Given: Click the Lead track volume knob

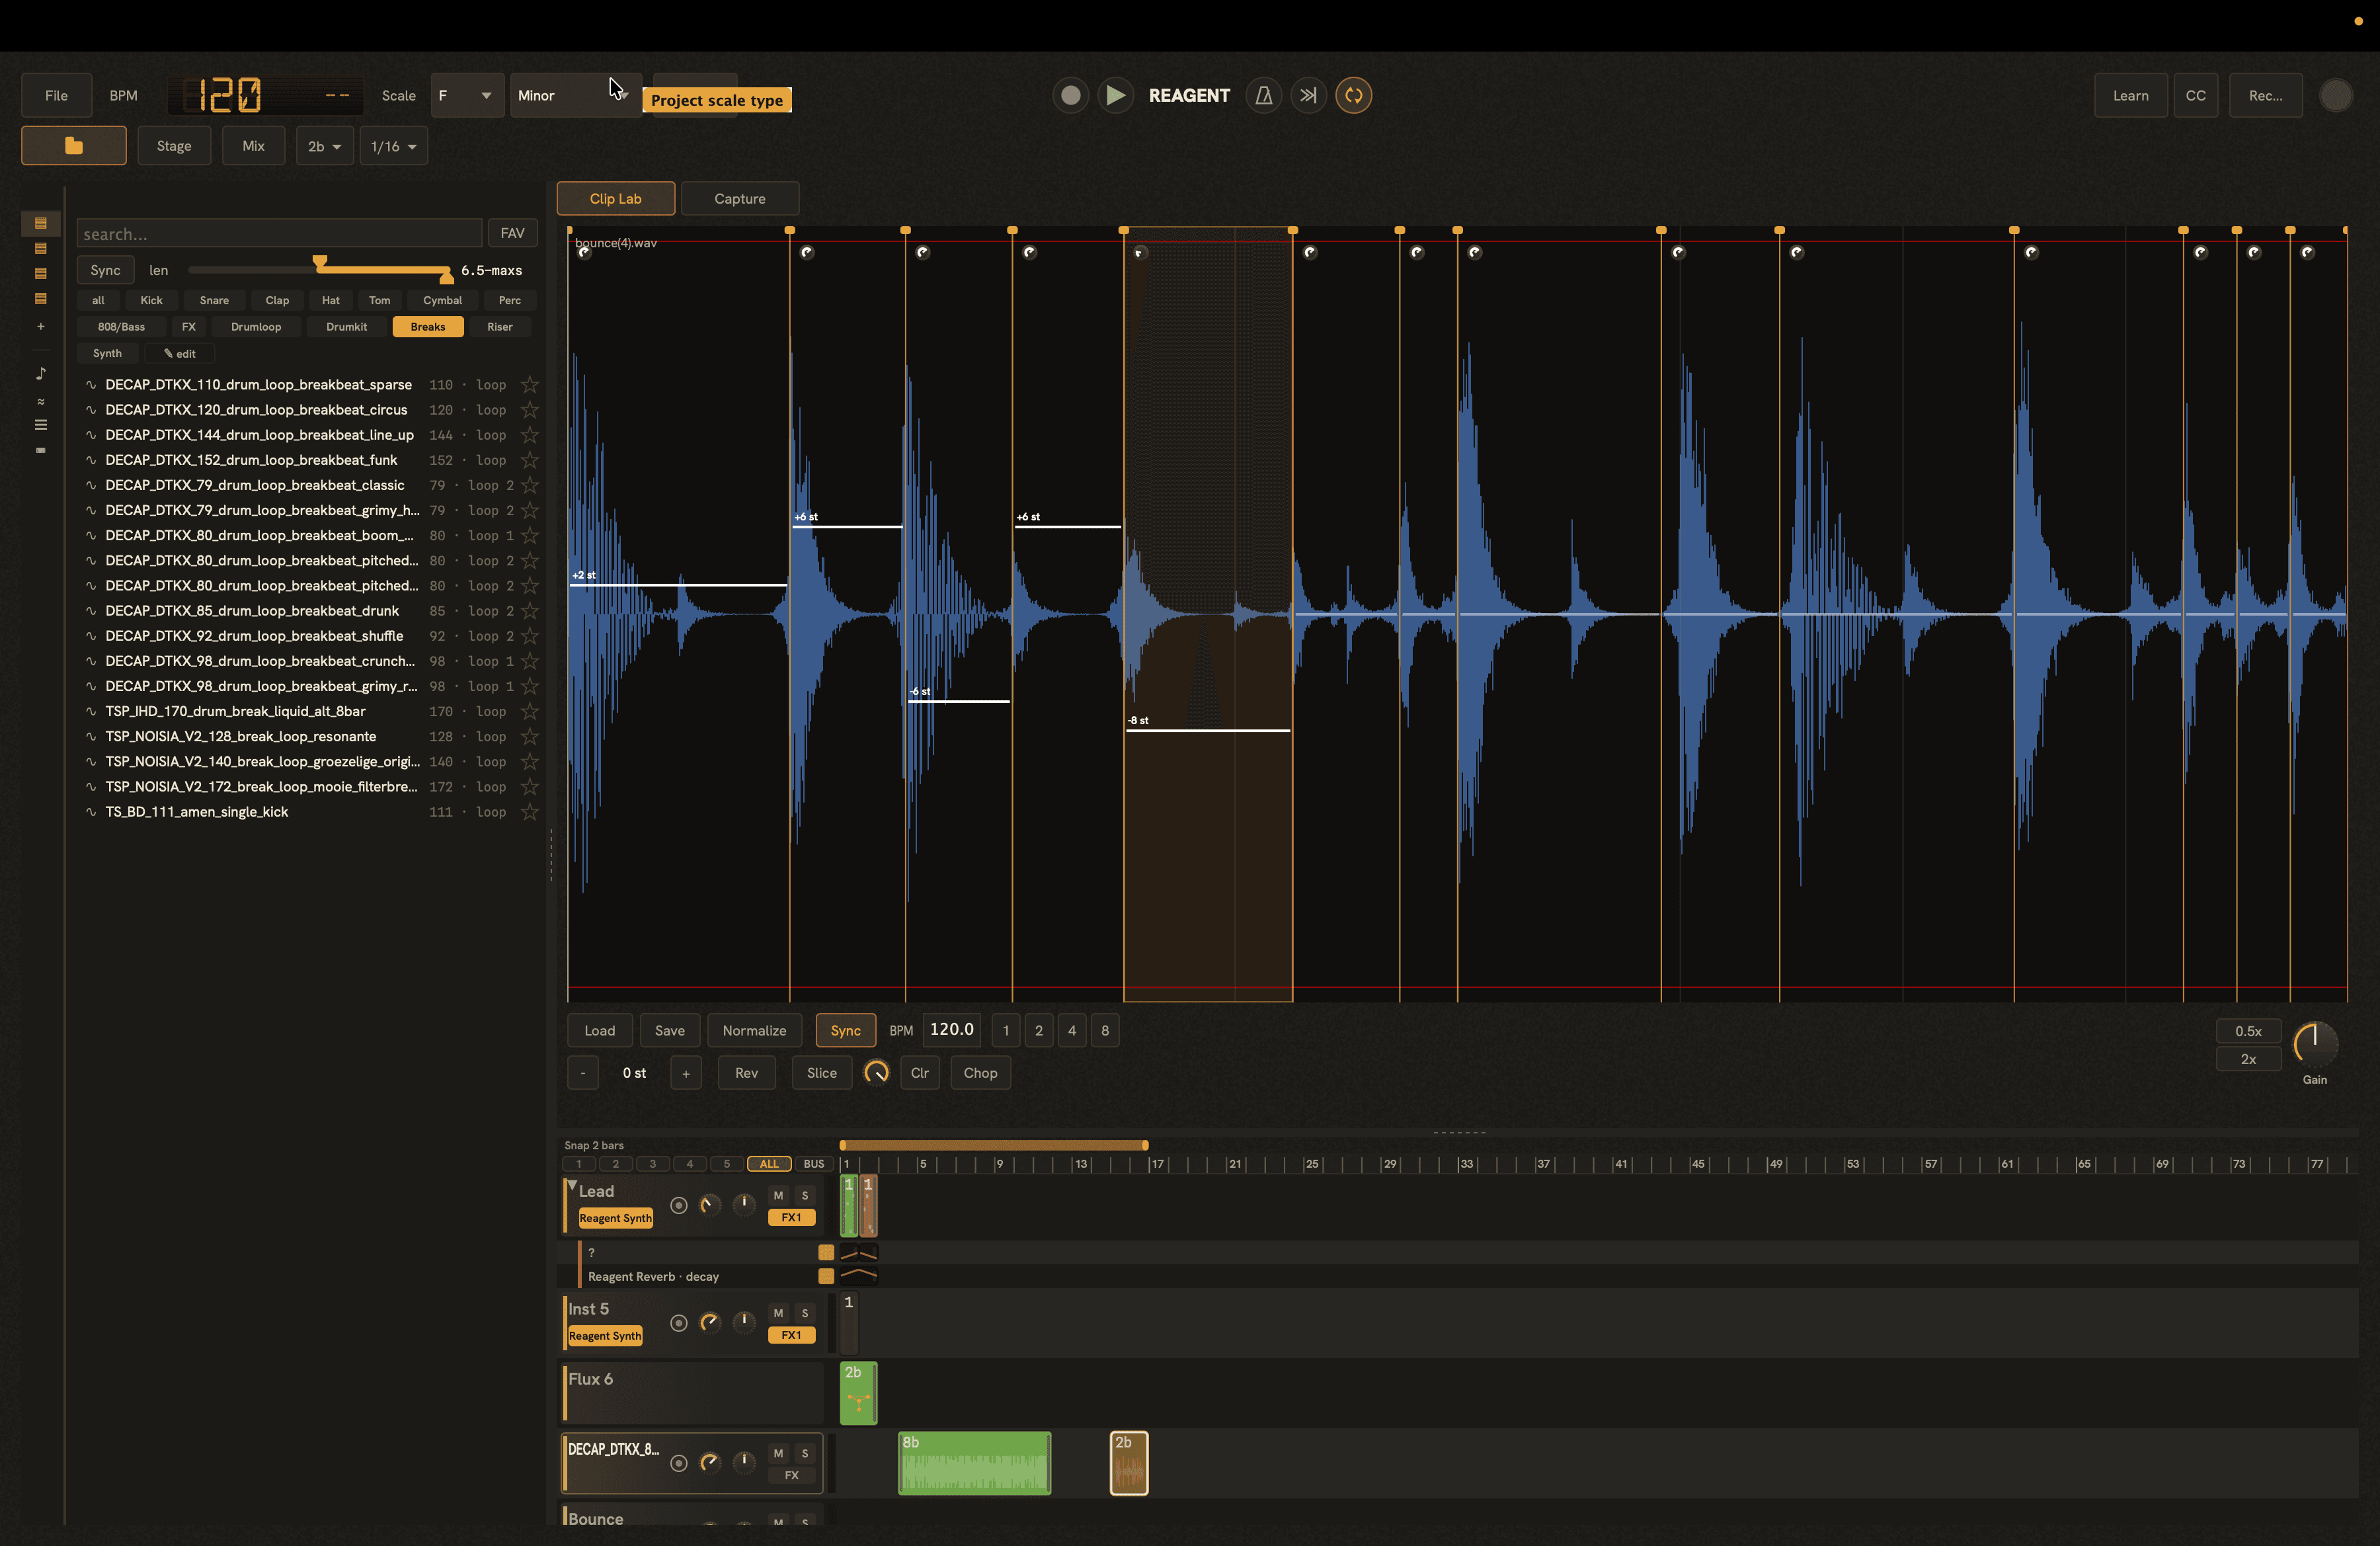Looking at the screenshot, I should 710,1205.
